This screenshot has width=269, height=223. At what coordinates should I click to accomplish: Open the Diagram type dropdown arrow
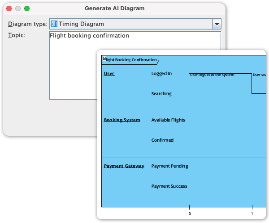pyautogui.click(x=217, y=24)
